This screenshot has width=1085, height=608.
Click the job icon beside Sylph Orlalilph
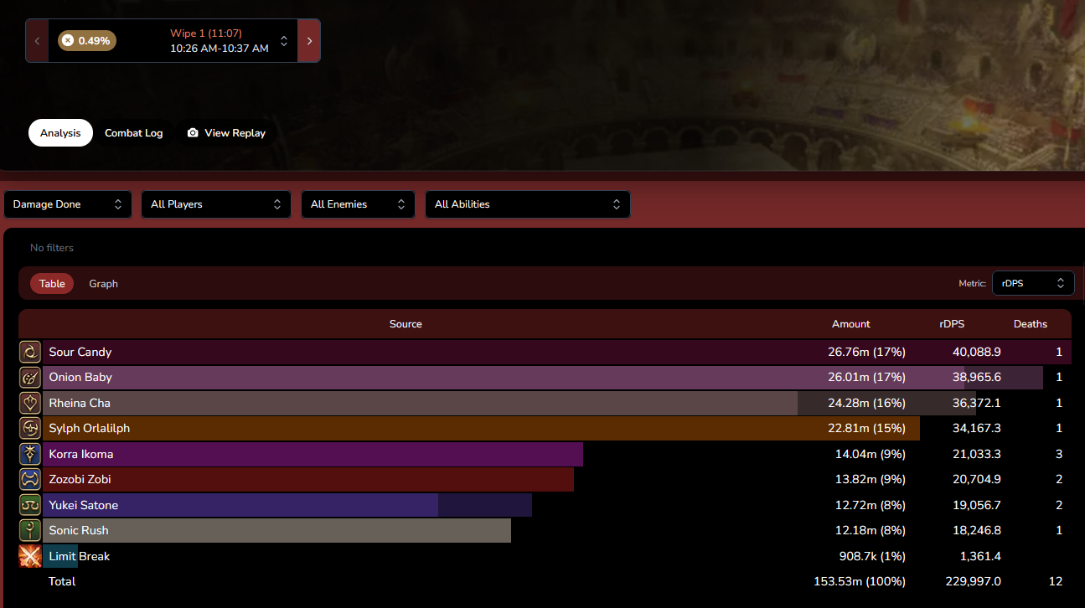pyautogui.click(x=30, y=429)
